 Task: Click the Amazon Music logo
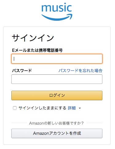coord(57,11)
